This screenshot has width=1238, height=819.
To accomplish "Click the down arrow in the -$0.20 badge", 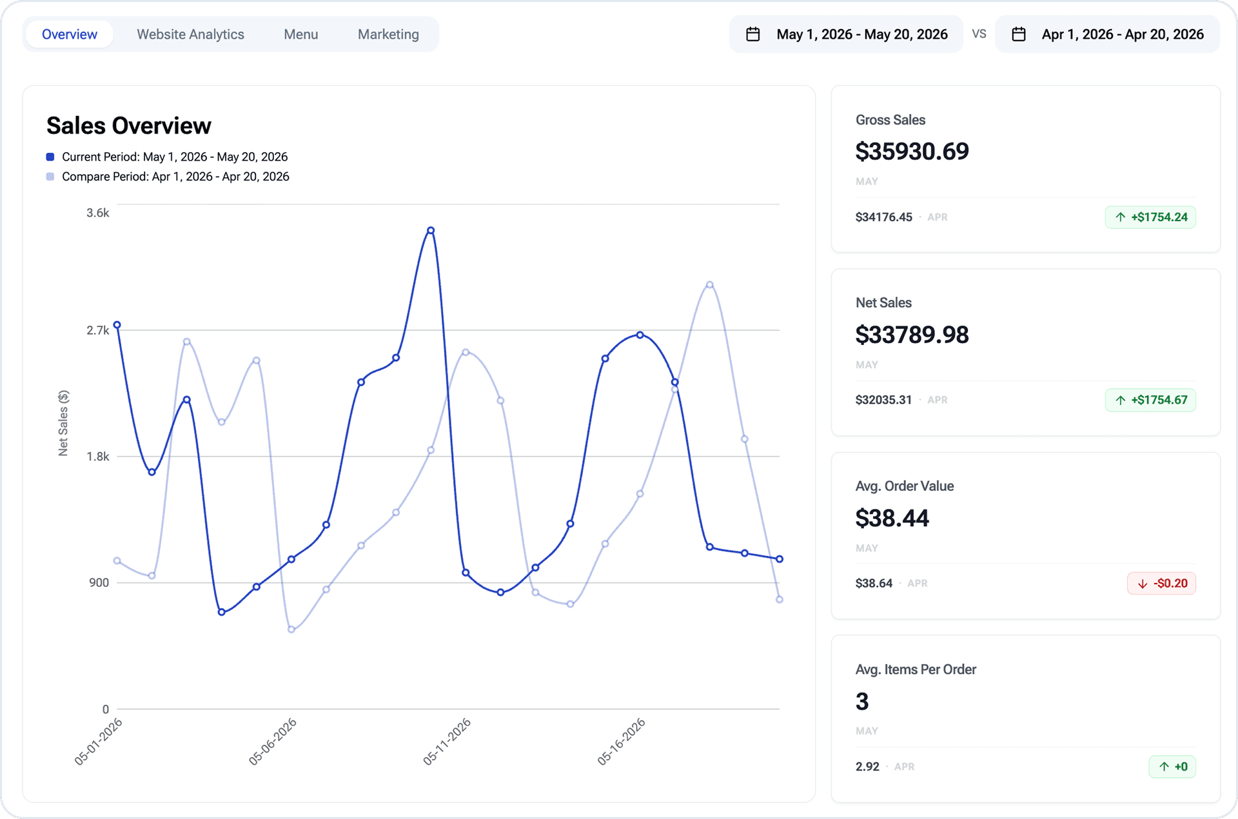I will click(x=1143, y=584).
